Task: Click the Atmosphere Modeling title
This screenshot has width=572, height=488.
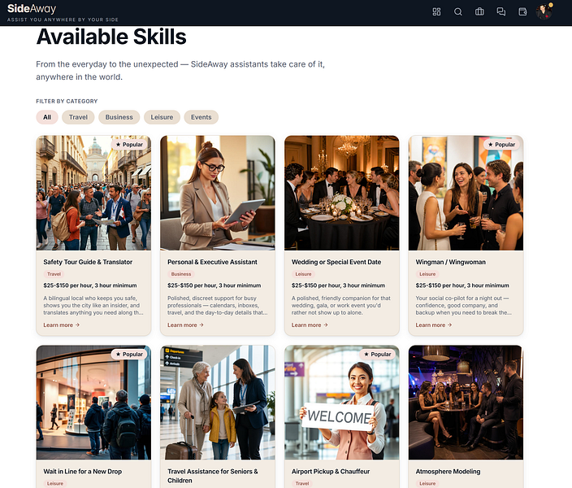Action: click(x=448, y=472)
